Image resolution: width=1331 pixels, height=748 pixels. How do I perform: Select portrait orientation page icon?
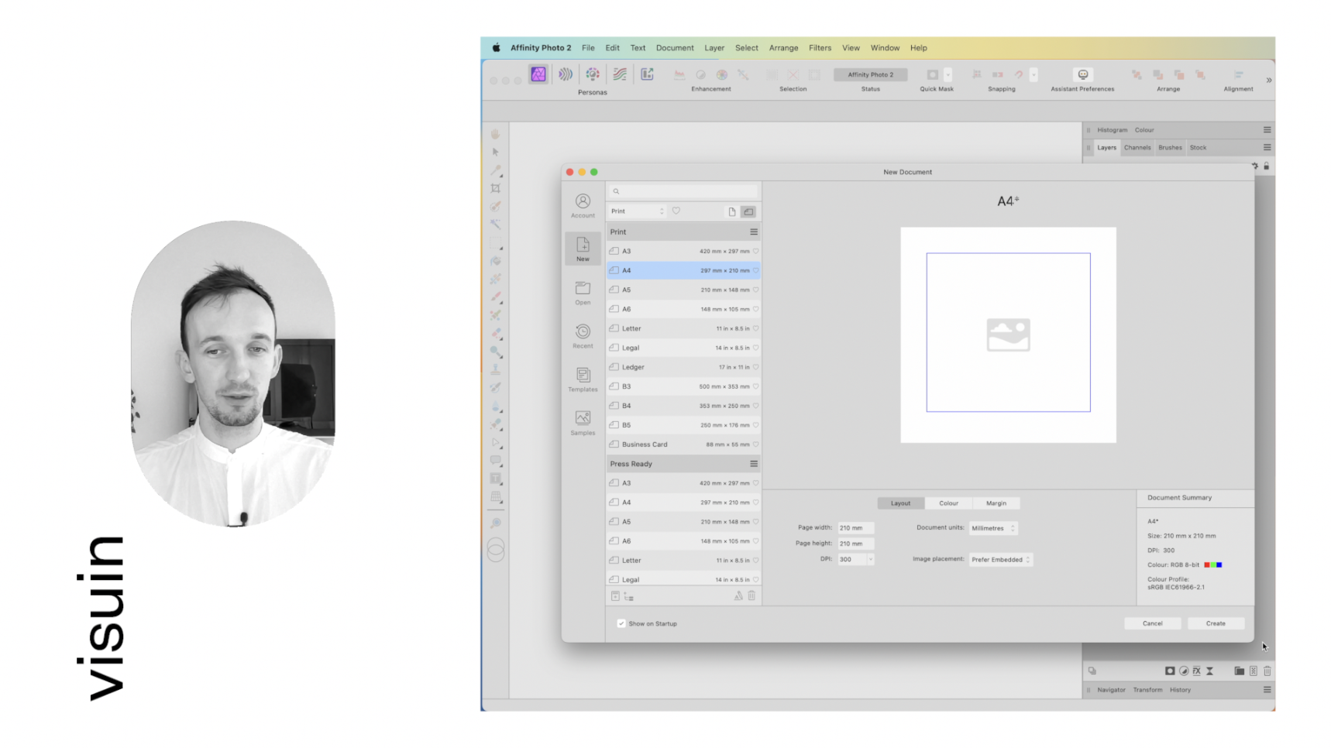(731, 211)
